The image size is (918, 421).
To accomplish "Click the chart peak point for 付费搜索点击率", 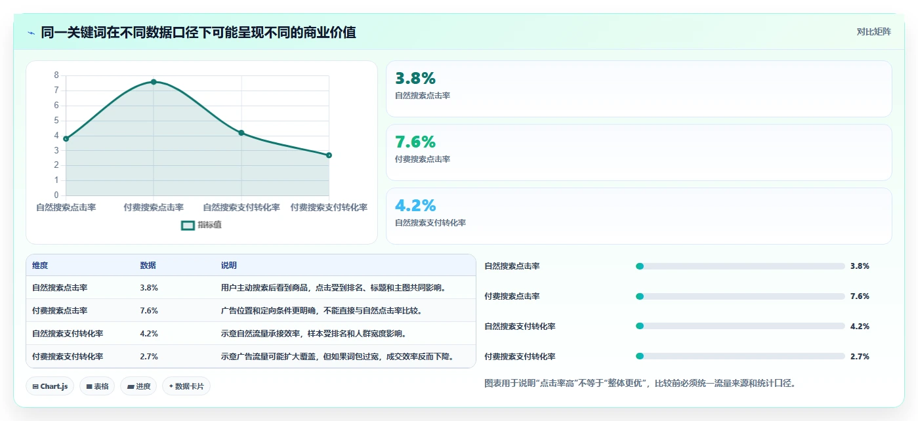I will tap(154, 81).
